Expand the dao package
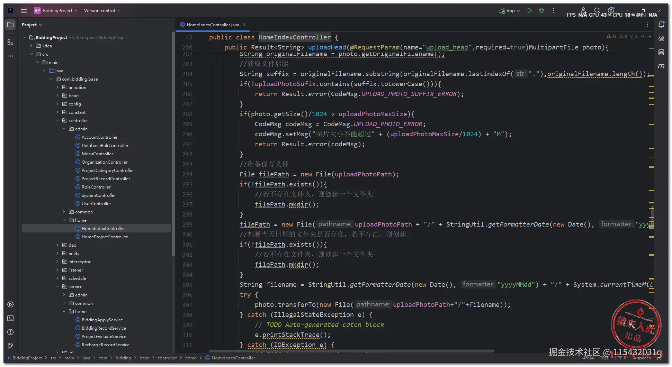The height and width of the screenshot is (367, 672). 57,245
